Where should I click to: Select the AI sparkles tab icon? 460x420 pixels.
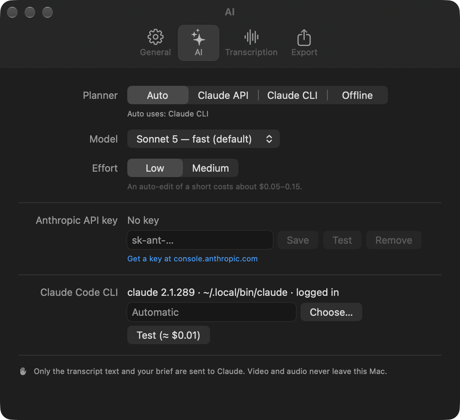click(199, 43)
